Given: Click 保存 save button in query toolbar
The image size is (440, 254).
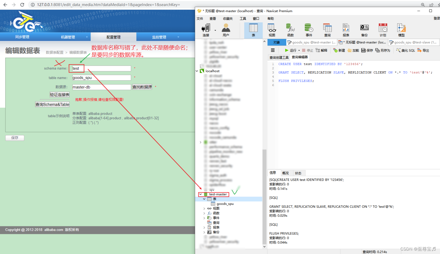Looking at the screenshot, I should [x=367, y=50].
